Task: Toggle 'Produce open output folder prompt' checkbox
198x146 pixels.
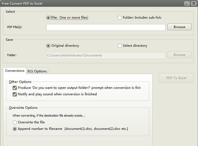Action: click(x=15, y=88)
